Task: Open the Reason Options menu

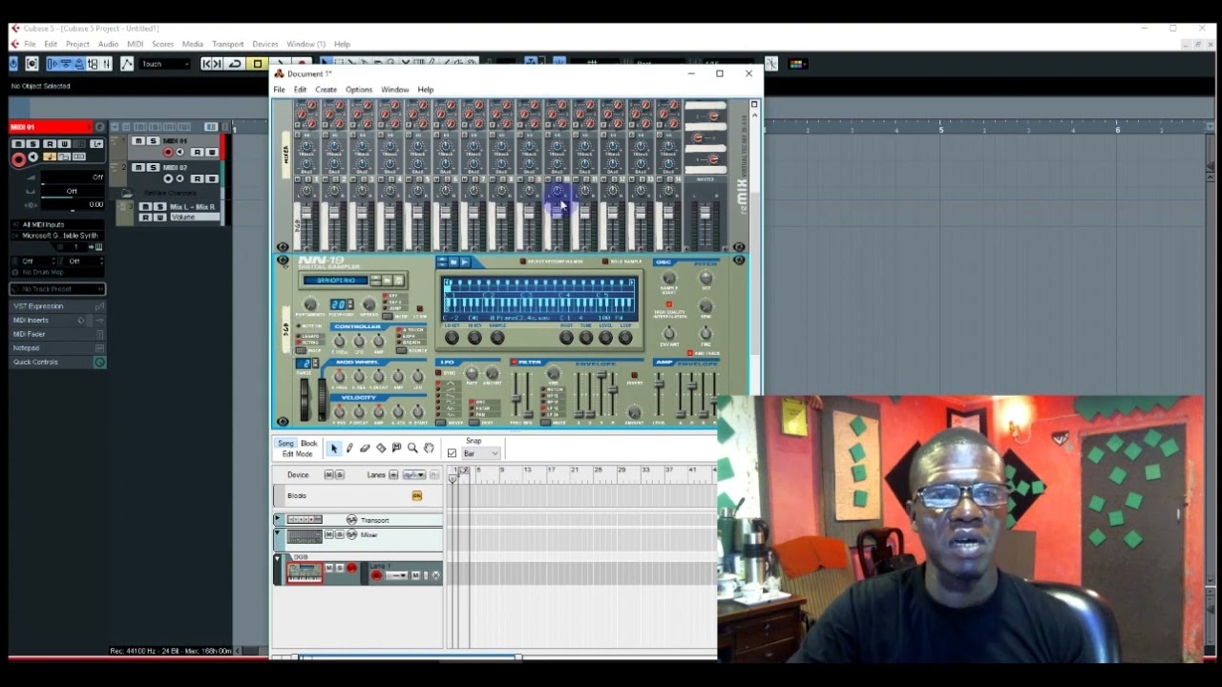Action: coord(359,90)
